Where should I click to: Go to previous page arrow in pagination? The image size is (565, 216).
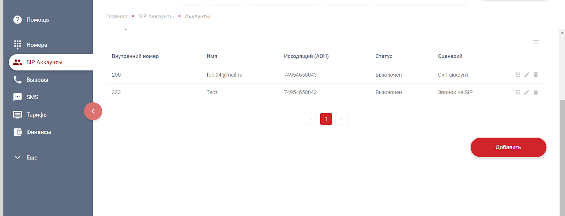tap(311, 119)
